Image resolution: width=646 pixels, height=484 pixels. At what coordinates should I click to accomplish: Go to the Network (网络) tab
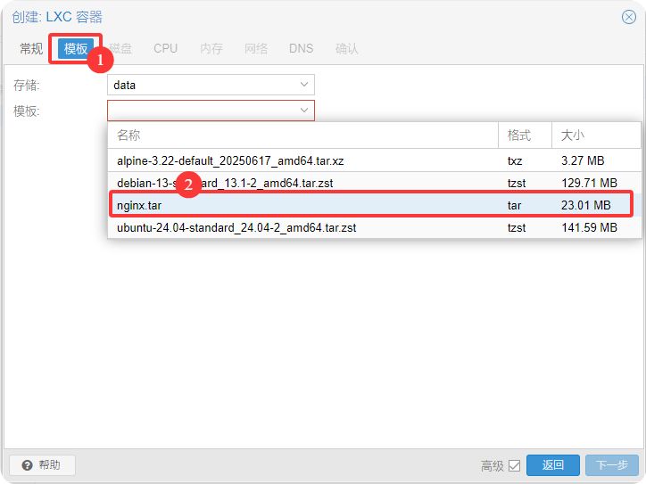[x=256, y=48]
